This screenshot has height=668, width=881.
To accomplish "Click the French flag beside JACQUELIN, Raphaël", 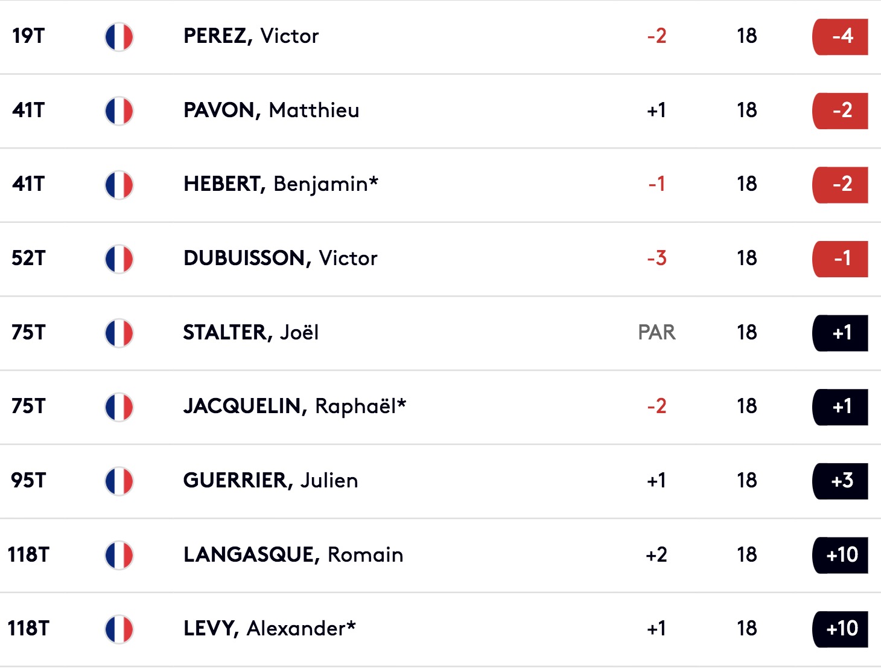I will pyautogui.click(x=119, y=407).
